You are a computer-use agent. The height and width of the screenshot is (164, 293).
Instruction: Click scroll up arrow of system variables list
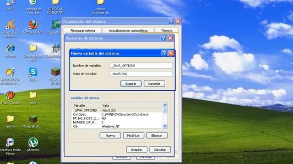[165, 105]
